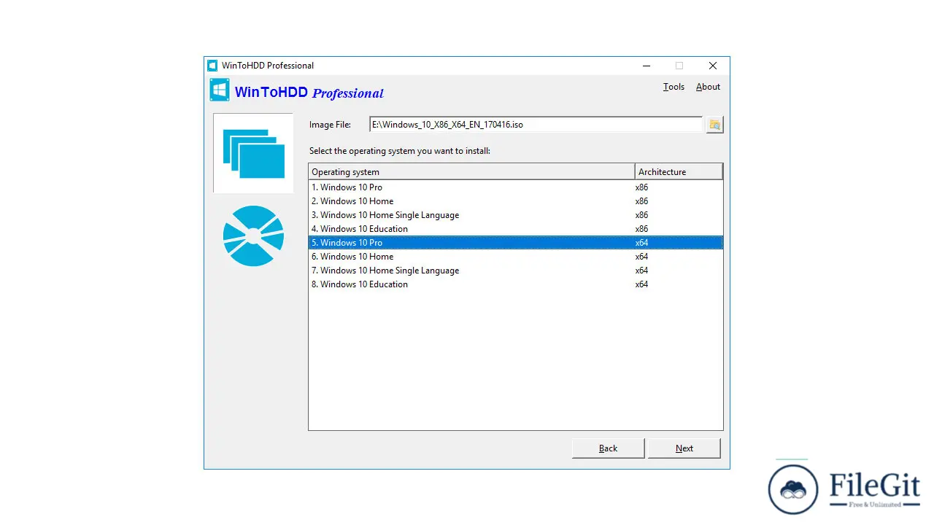Select 8. Windows 10 Education x64 row
Screen dimensions: 934x525
click(516, 284)
